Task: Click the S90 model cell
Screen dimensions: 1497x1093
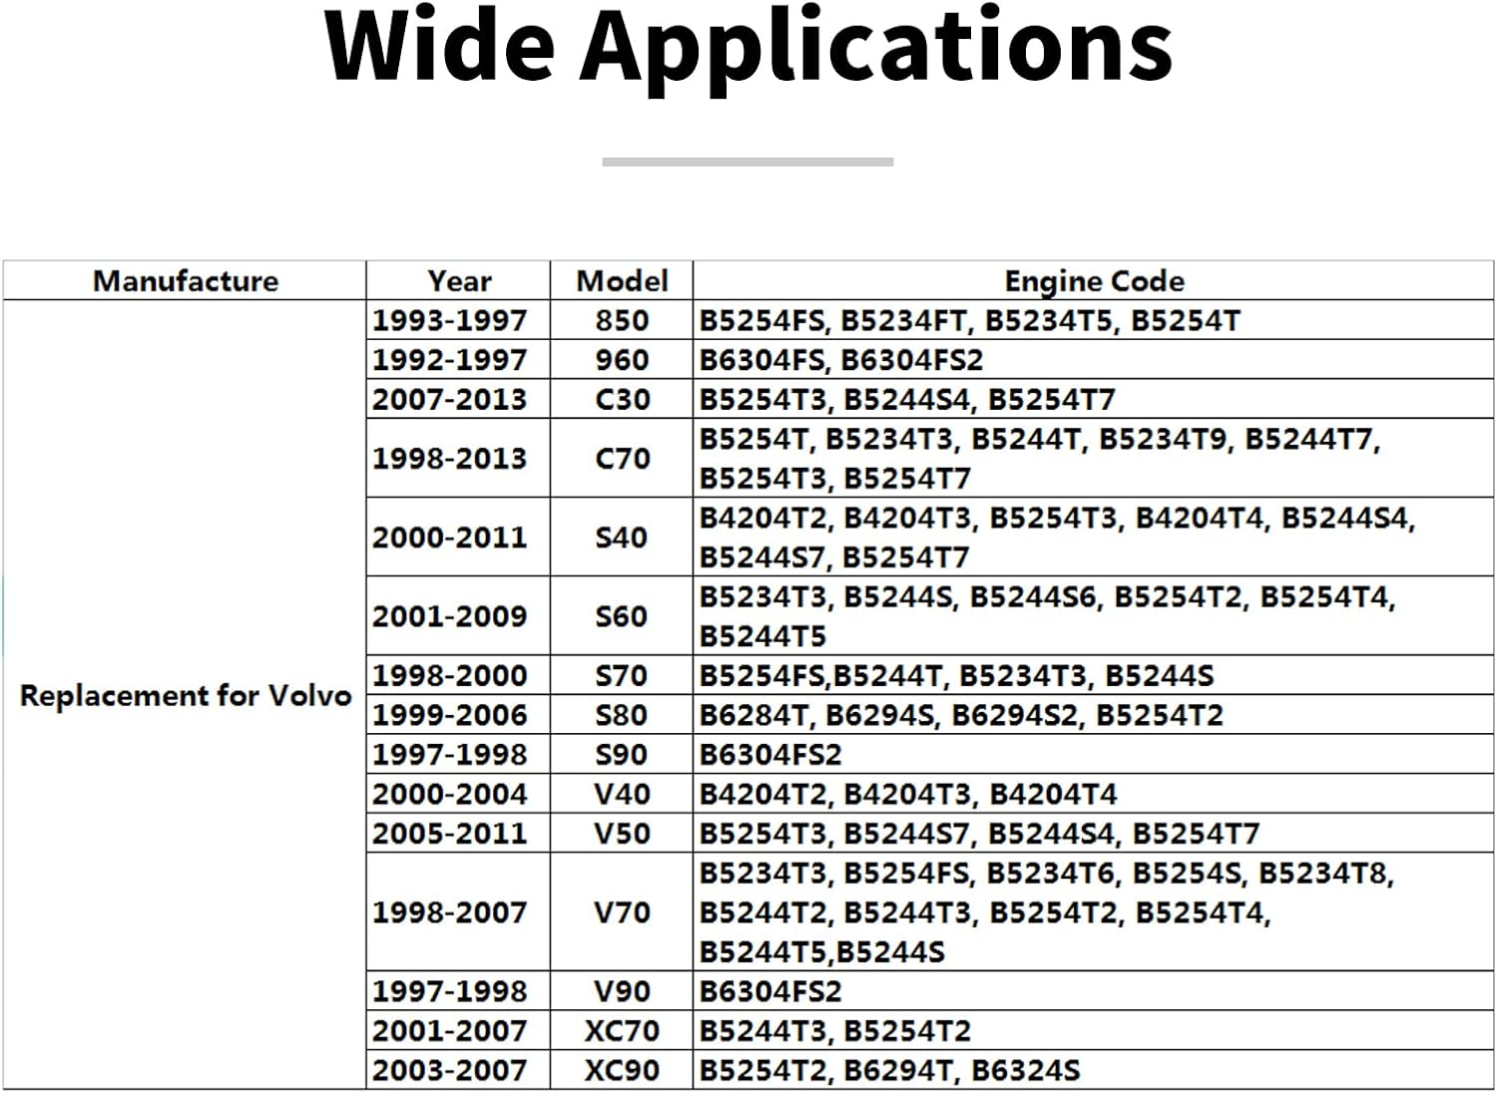Action: [x=622, y=754]
